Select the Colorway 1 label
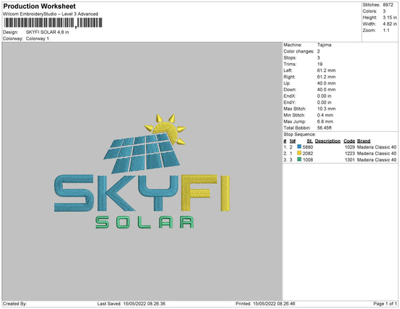 point(37,39)
